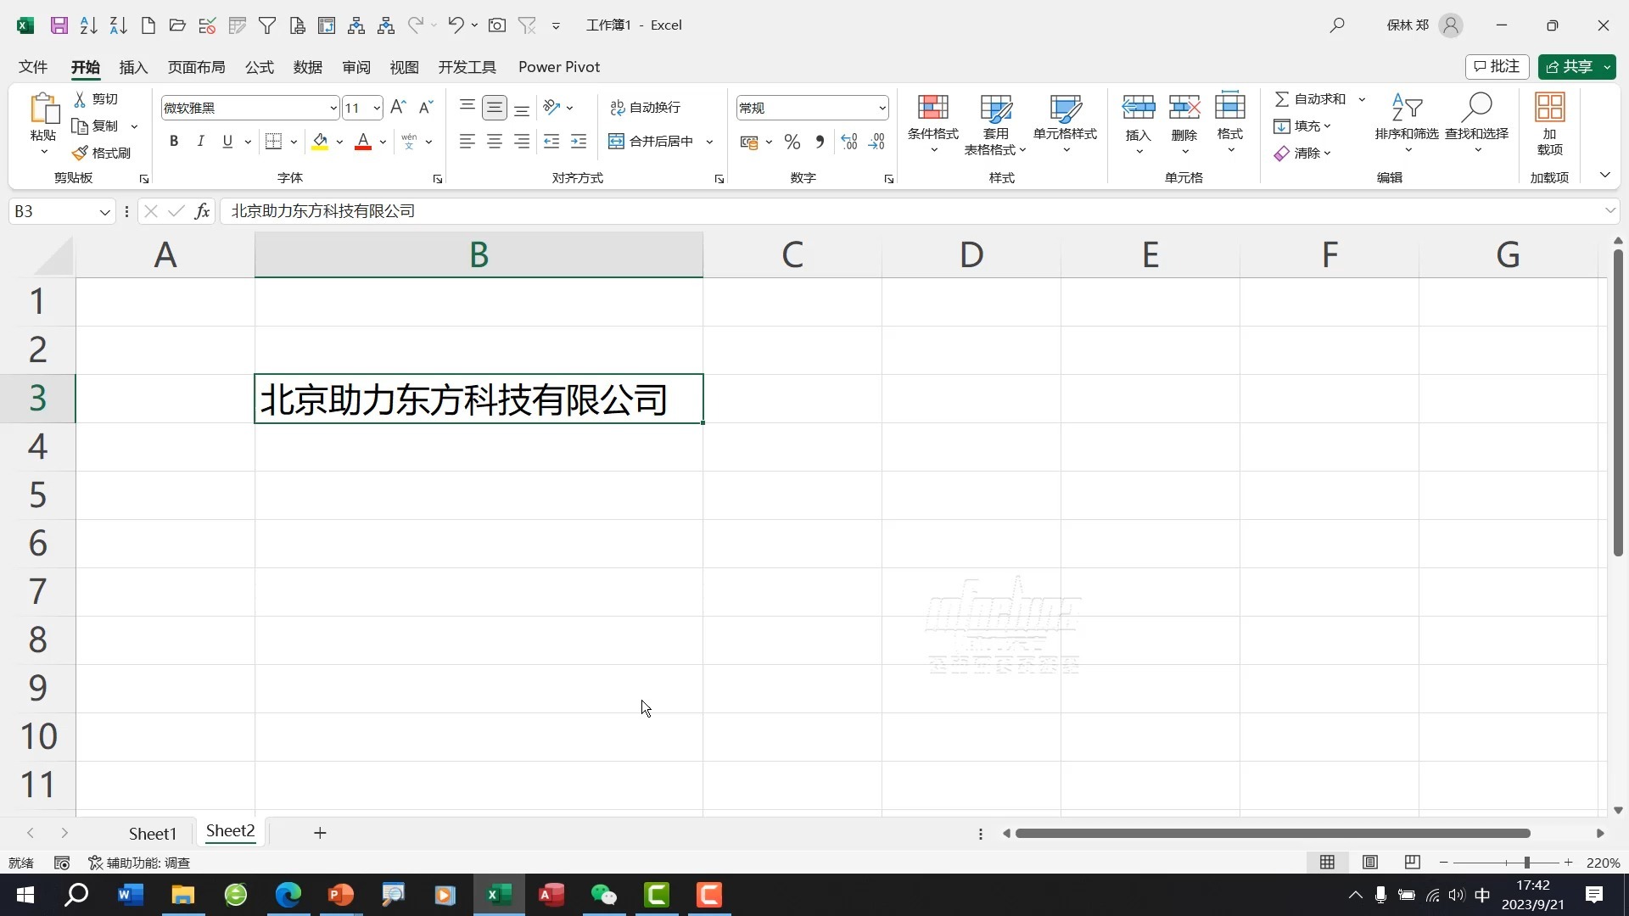The image size is (1629, 916).
Task: Open Format as Table gallery
Action: coord(995,124)
